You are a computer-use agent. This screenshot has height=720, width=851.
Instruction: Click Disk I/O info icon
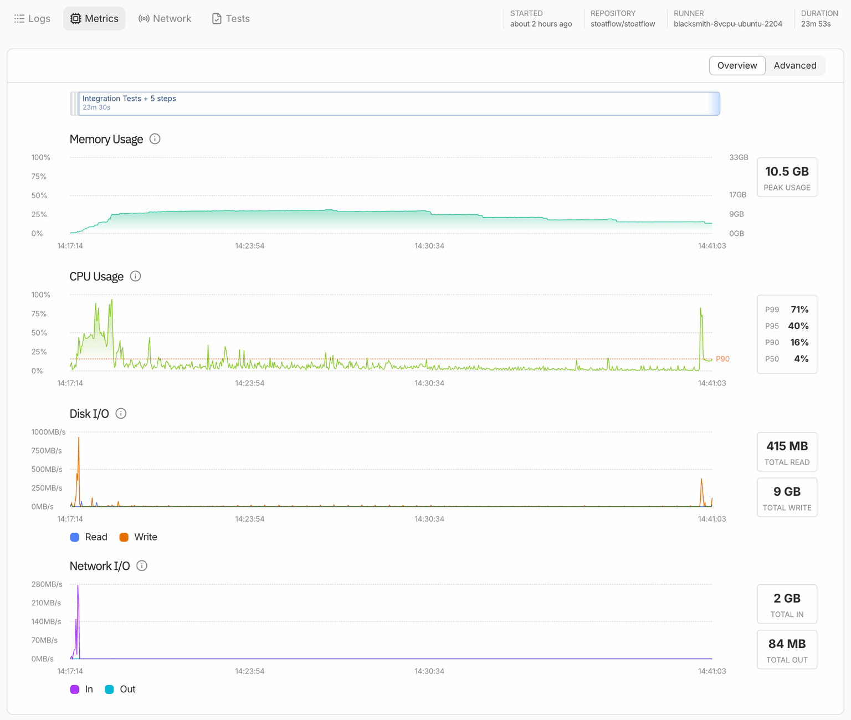pos(121,414)
